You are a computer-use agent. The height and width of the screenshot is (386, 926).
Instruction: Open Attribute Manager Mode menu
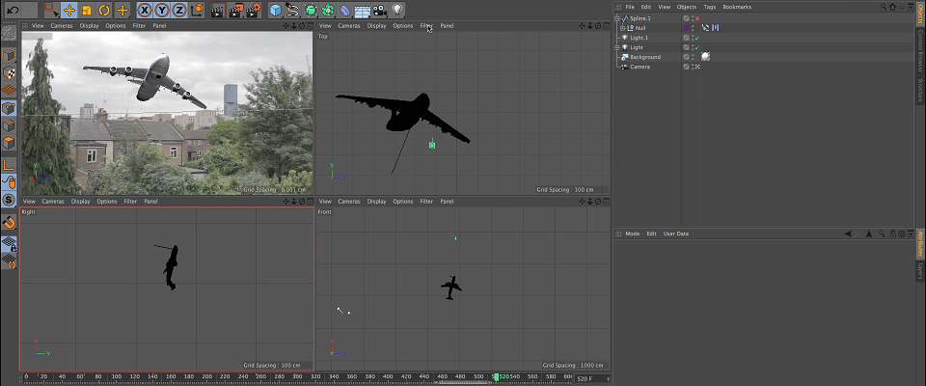[x=633, y=234]
